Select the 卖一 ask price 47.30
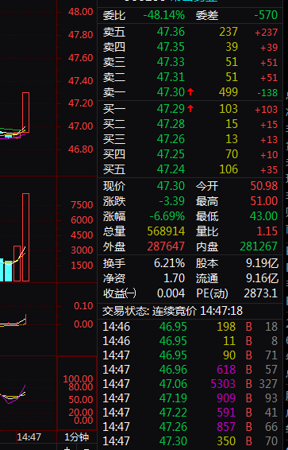The width and height of the screenshot is (288, 450). [171, 92]
